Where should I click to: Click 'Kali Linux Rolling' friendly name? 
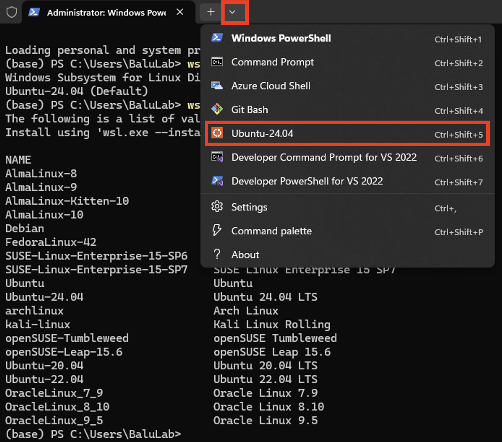(x=272, y=325)
